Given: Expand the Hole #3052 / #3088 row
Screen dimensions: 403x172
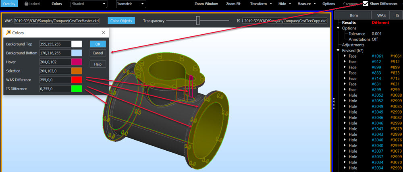Looking at the screenshot, I should pos(345,95).
